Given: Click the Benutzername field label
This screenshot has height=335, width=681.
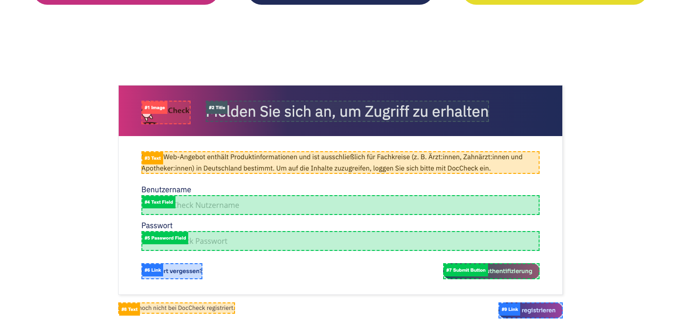Looking at the screenshot, I should pyautogui.click(x=166, y=189).
